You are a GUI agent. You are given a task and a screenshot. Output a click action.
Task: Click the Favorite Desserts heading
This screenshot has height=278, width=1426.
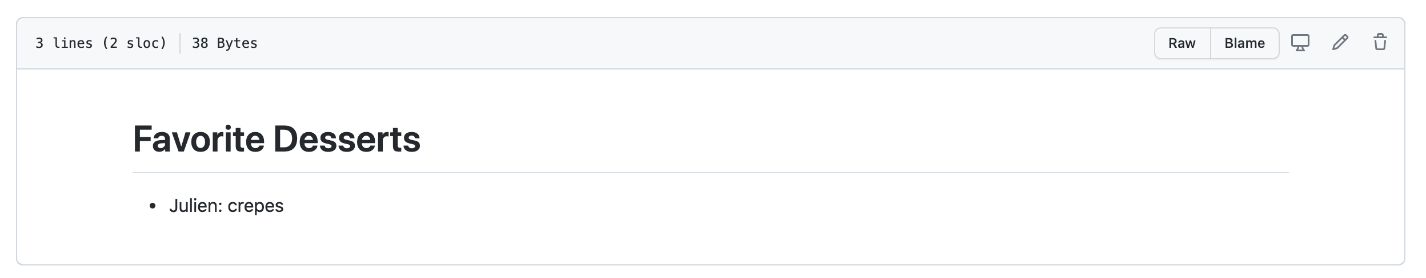click(x=277, y=139)
